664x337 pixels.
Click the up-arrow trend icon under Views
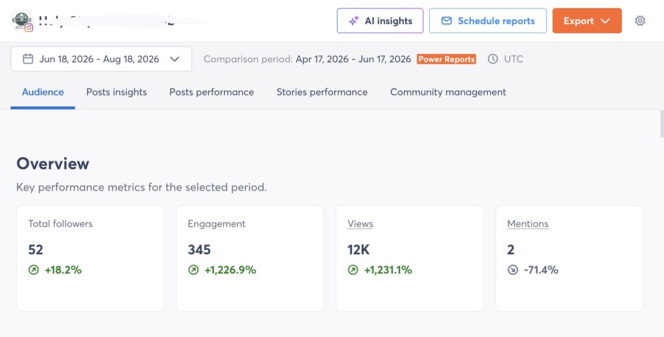(x=353, y=270)
